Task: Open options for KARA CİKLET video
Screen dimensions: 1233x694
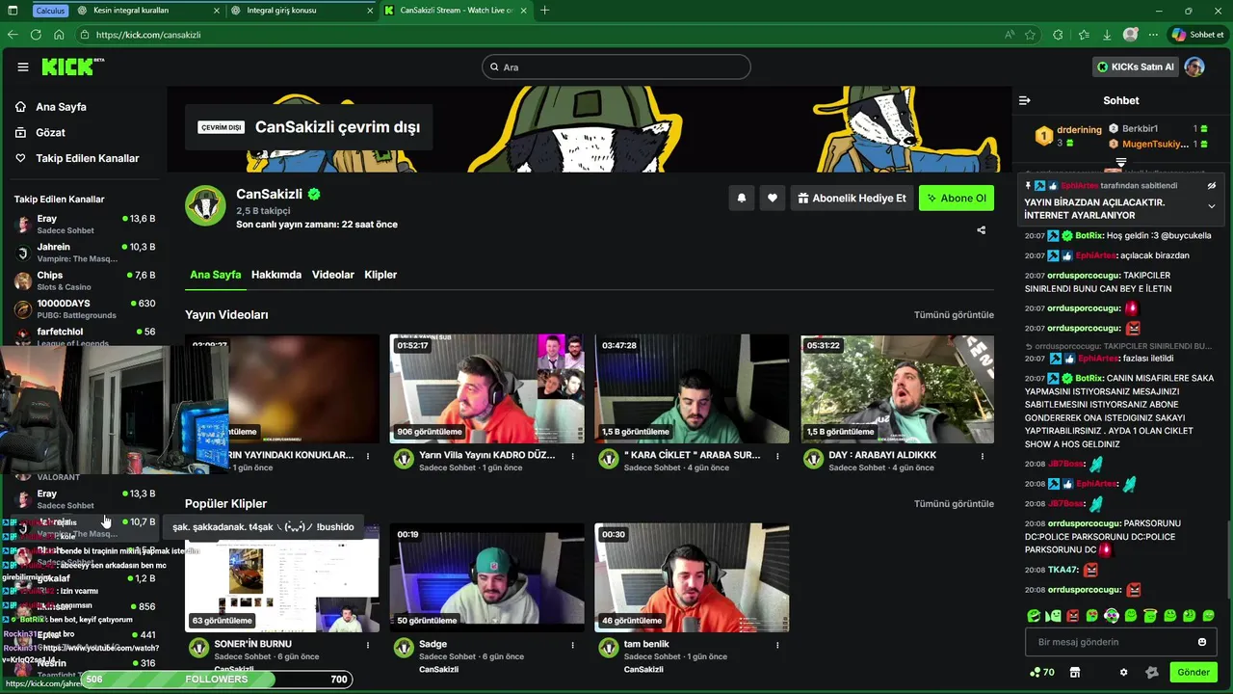Action: pos(778,456)
